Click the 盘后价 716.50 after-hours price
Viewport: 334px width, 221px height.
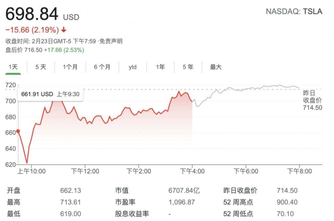pos(33,50)
